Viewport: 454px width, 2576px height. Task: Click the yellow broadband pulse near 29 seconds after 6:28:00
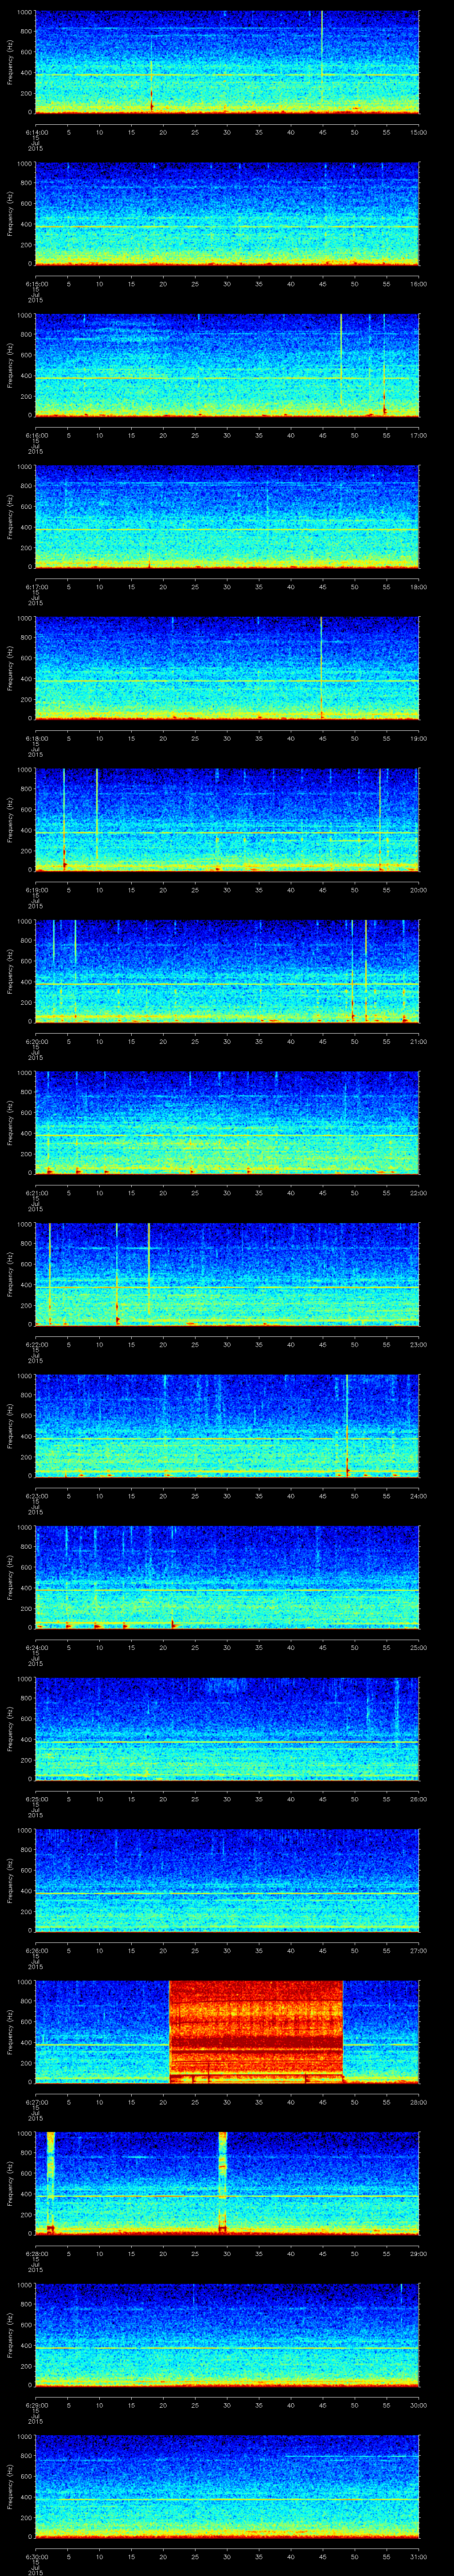tap(223, 2184)
